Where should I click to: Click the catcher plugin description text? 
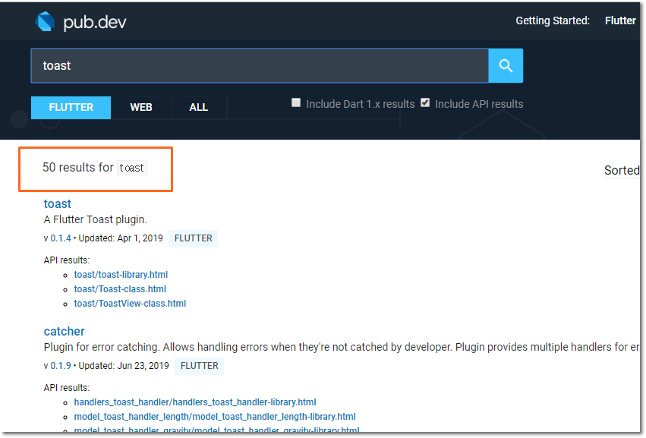(x=342, y=347)
